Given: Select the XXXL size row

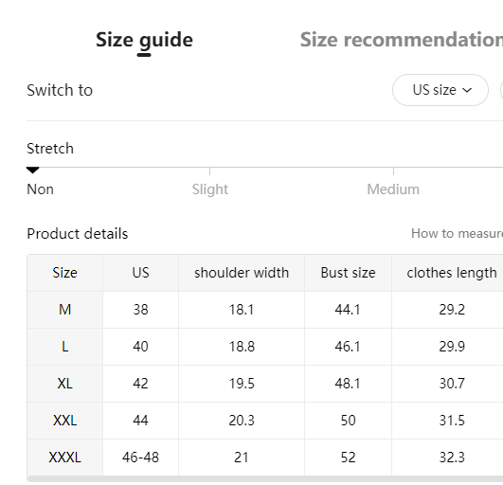Looking at the screenshot, I should click(265, 458).
